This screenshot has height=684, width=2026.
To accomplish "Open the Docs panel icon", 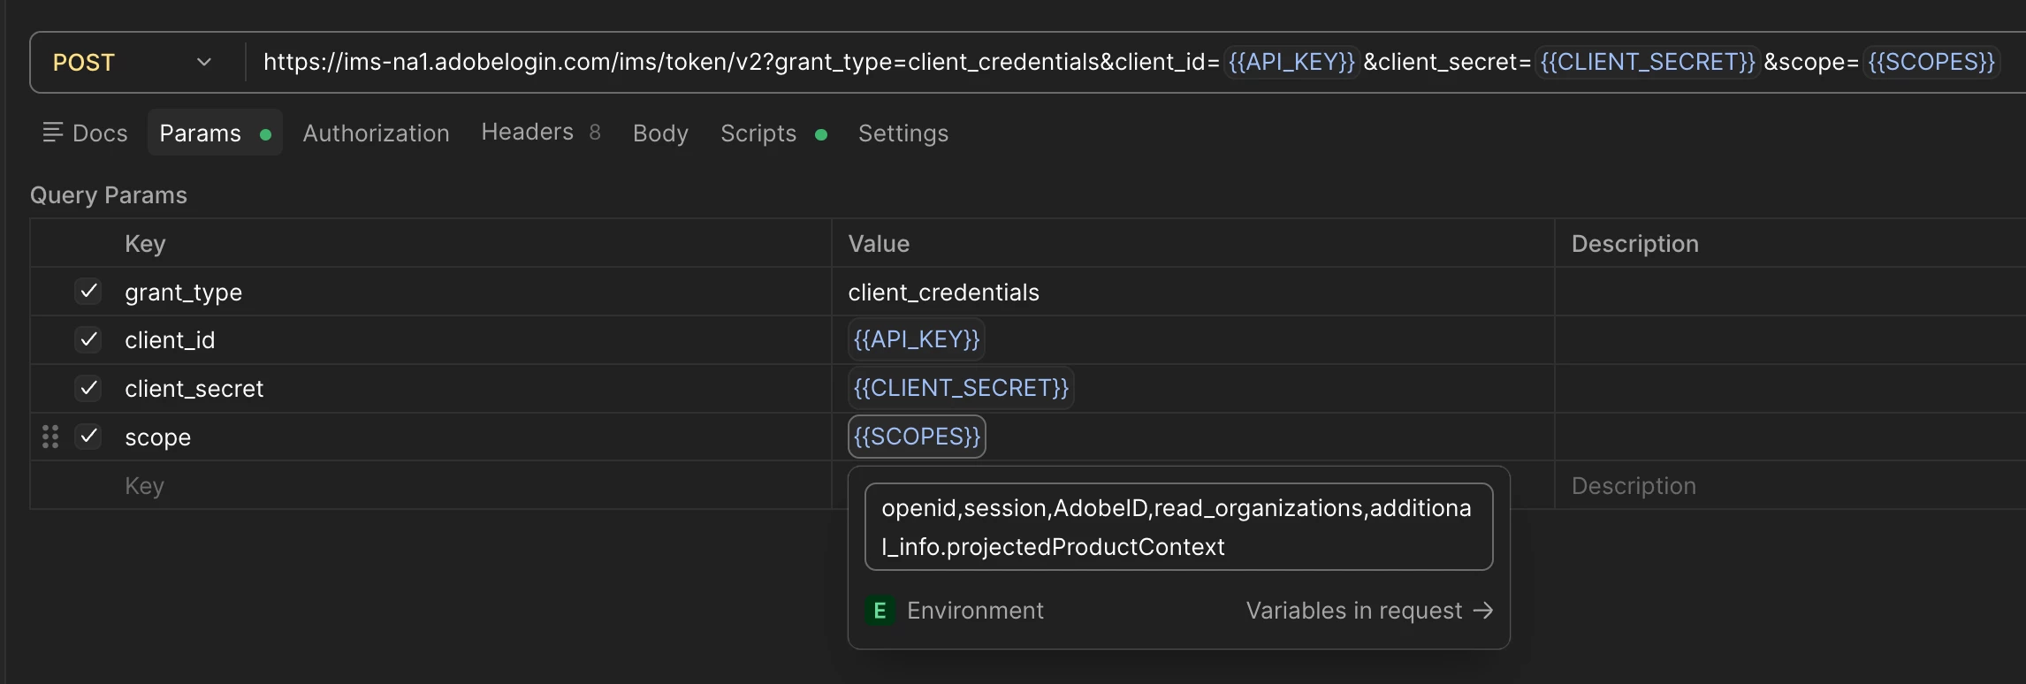I will tap(53, 133).
